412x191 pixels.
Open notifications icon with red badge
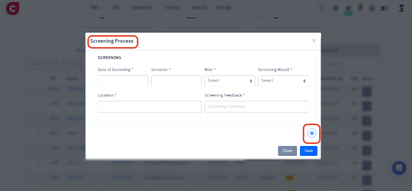[x=360, y=8]
